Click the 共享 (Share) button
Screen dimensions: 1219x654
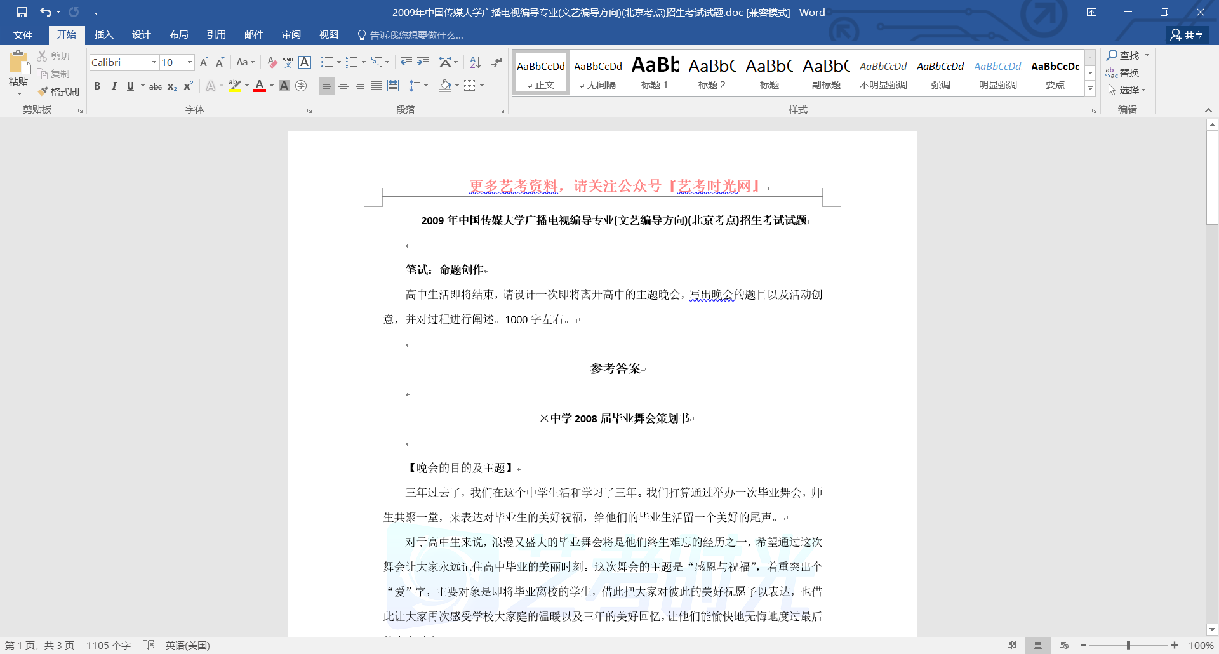(1187, 35)
